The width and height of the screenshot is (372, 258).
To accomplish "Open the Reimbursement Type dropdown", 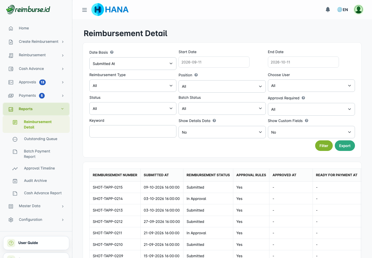I will pyautogui.click(x=133, y=86).
